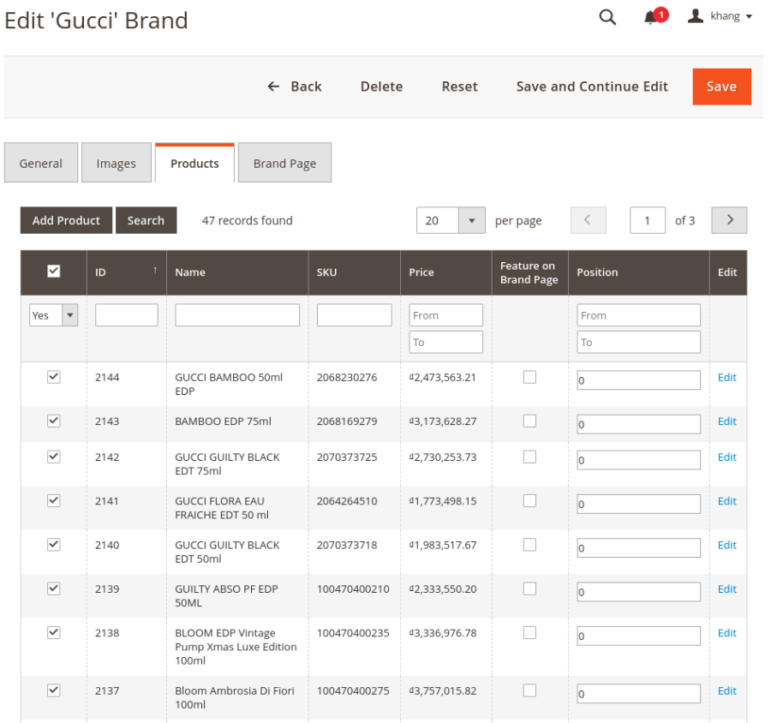771x723 pixels.
Task: Feature GUCCI FLORA EAU FRAICHE on brand page
Action: tap(529, 500)
